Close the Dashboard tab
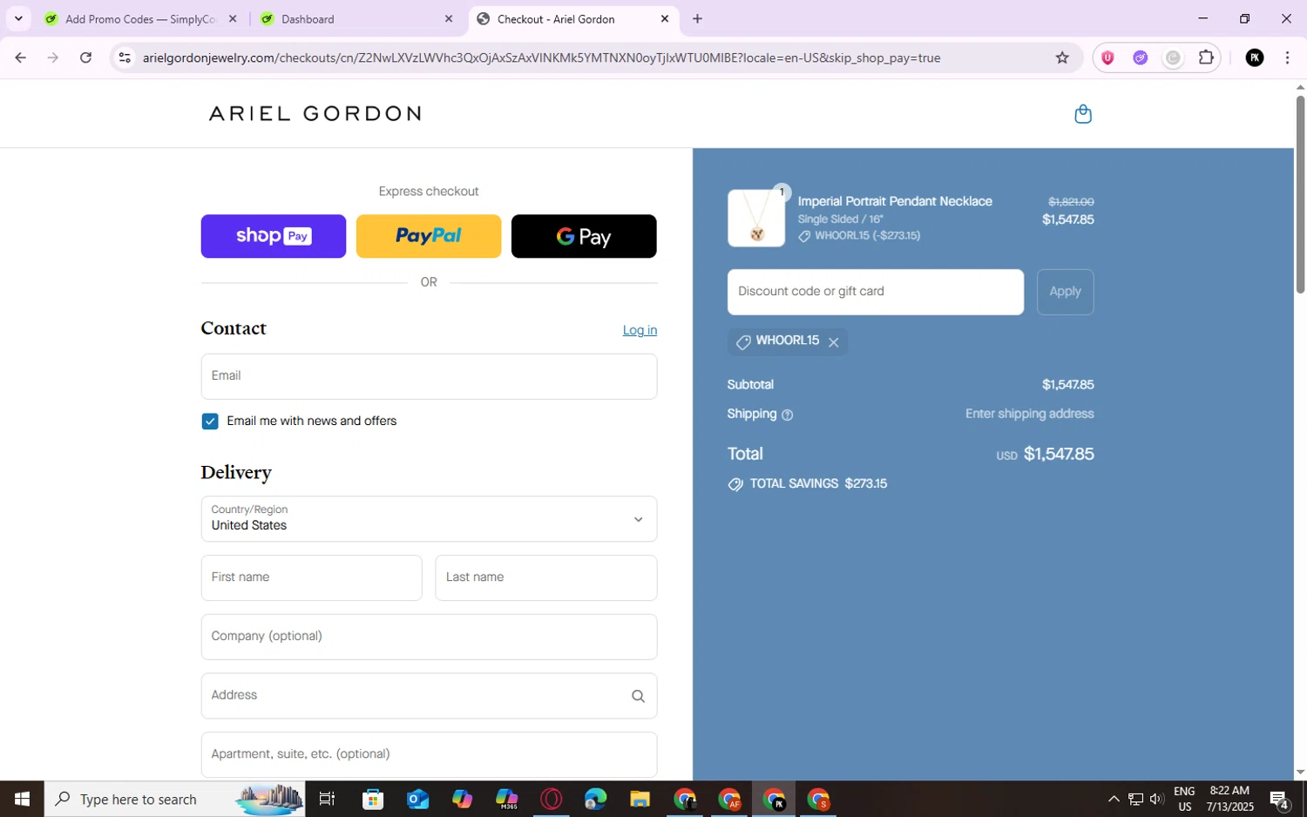The width and height of the screenshot is (1307, 817). (449, 18)
